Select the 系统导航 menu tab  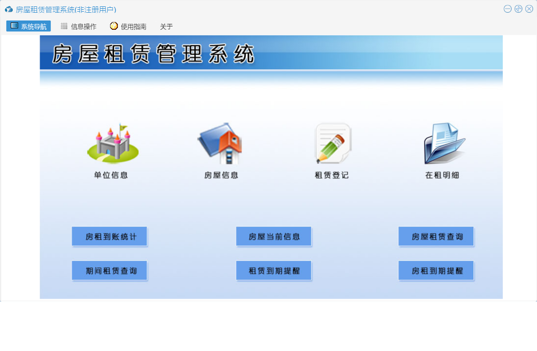[x=28, y=26]
